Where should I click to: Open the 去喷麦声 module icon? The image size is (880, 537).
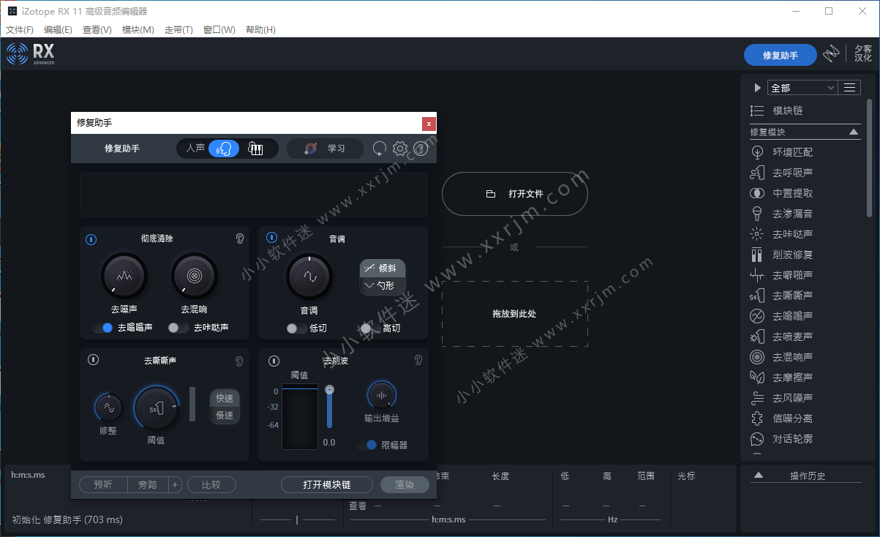(x=757, y=337)
